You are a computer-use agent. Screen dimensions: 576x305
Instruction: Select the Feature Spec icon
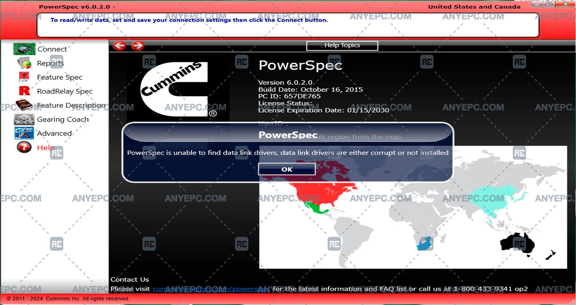24,77
